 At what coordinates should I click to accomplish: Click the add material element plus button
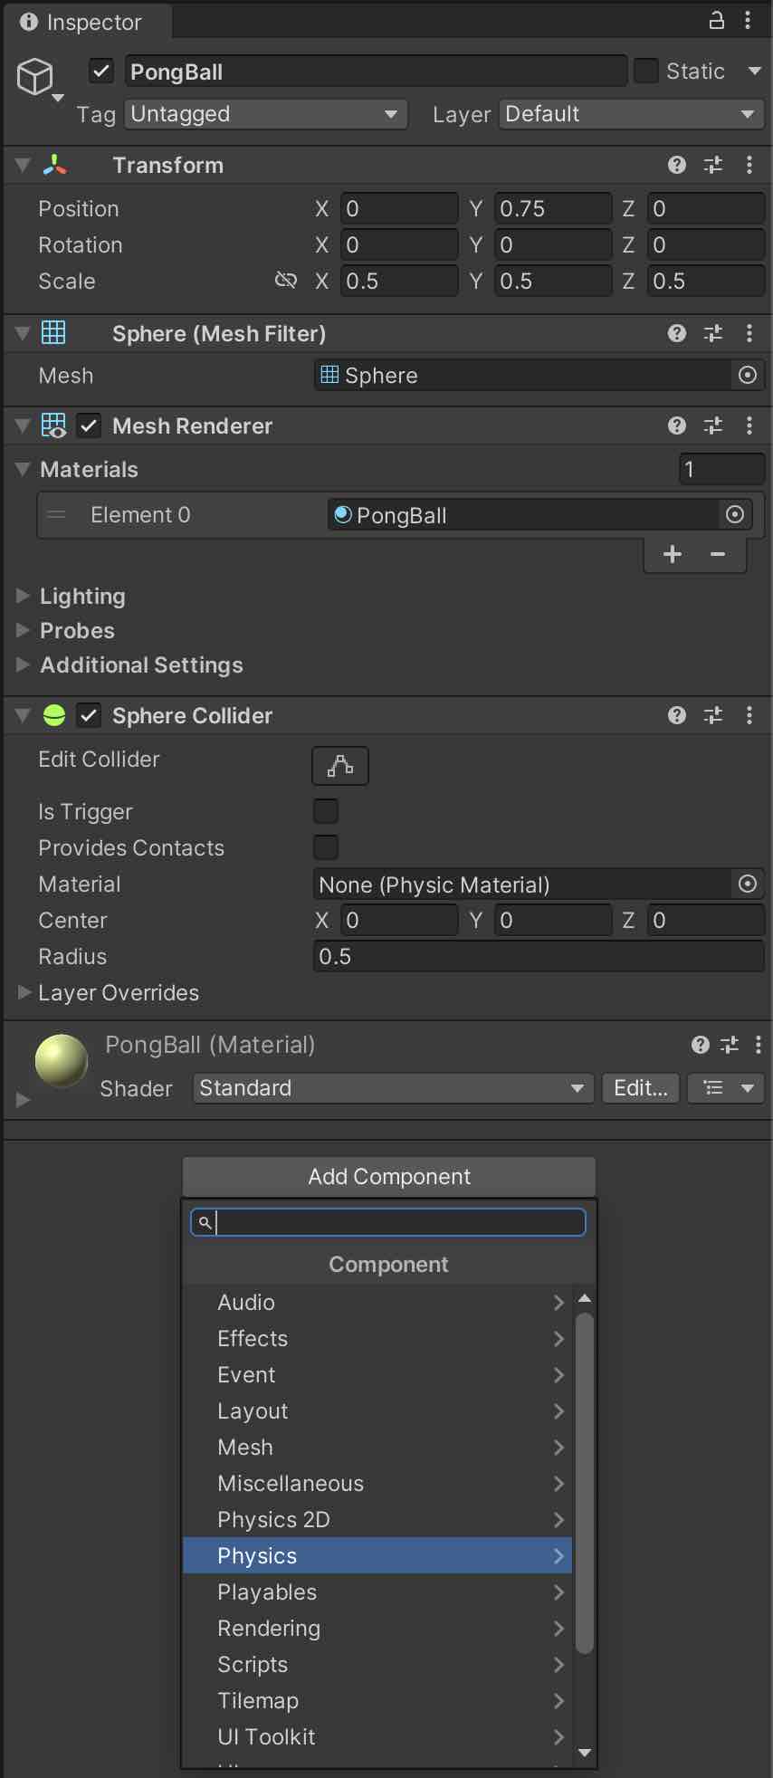click(x=673, y=554)
